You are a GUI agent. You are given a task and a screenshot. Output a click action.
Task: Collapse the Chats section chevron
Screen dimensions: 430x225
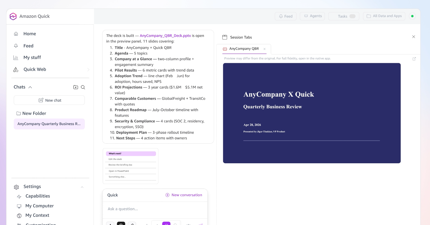30,87
